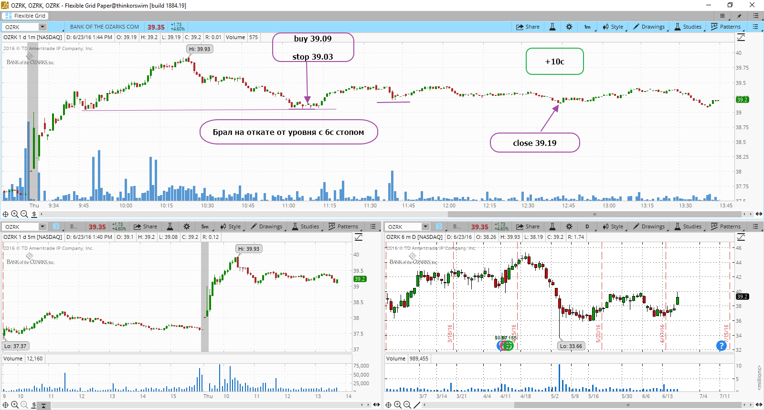Select the line drawing tool under daily chart
This screenshot has width=764, height=410.
417,405
